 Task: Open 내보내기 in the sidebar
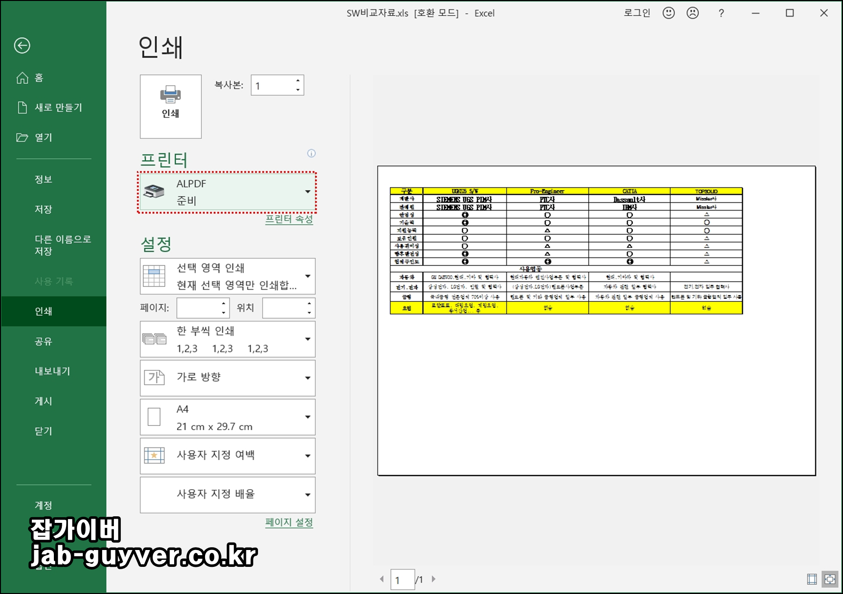(53, 371)
